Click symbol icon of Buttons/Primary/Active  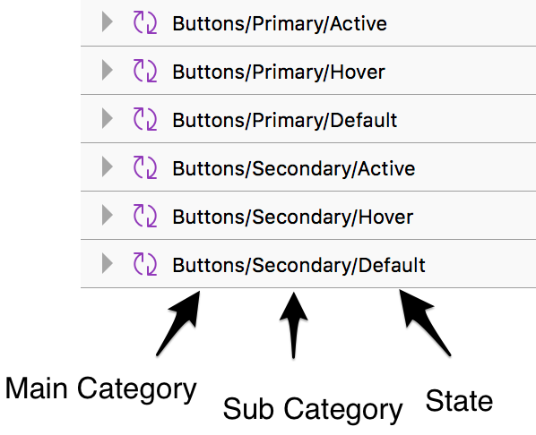[145, 22]
